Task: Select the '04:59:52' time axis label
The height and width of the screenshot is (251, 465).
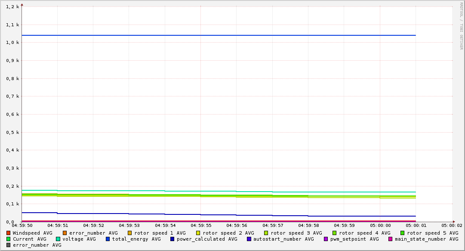Action: [93, 226]
